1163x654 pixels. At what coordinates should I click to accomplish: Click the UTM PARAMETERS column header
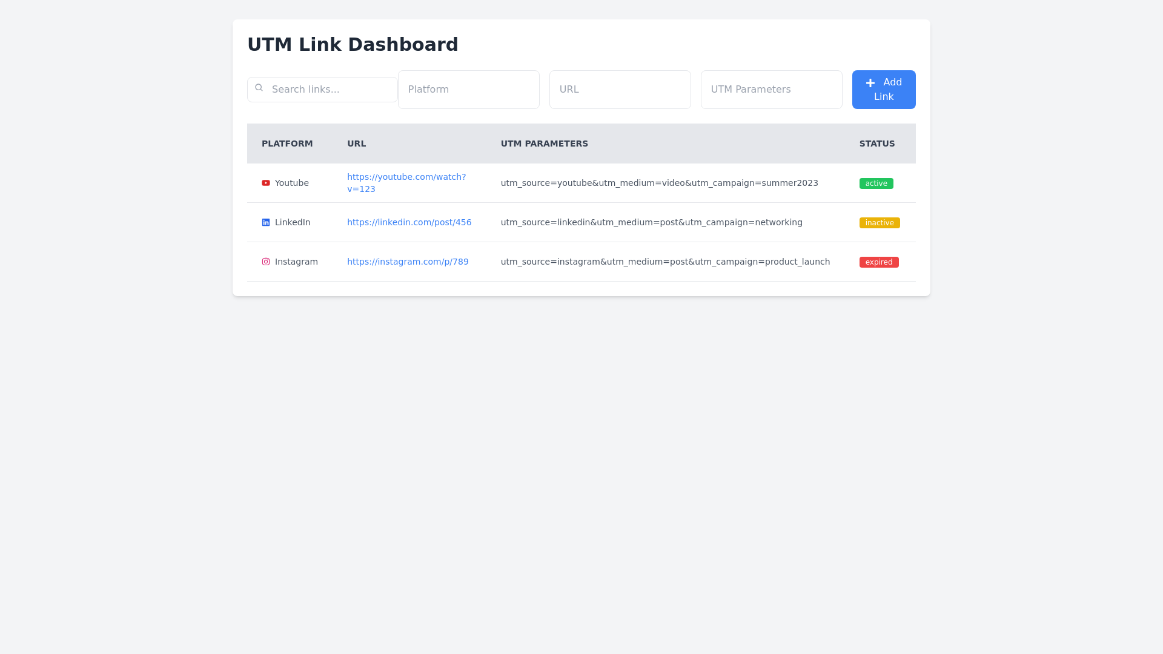[x=544, y=144]
